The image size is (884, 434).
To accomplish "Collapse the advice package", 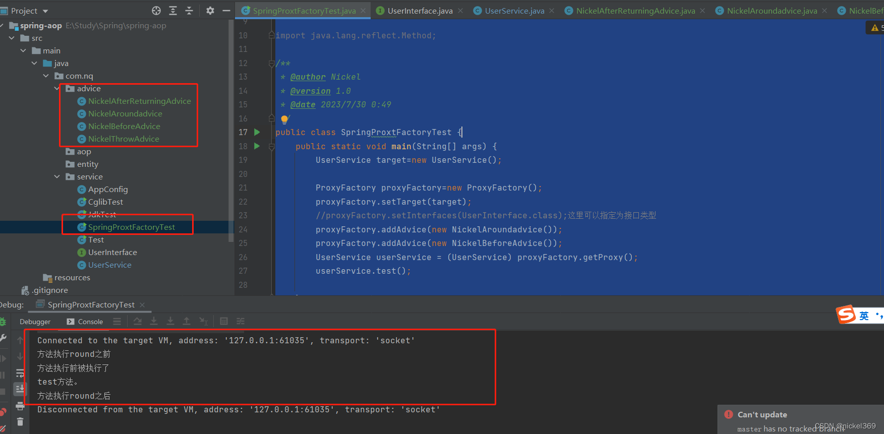I will pyautogui.click(x=57, y=88).
